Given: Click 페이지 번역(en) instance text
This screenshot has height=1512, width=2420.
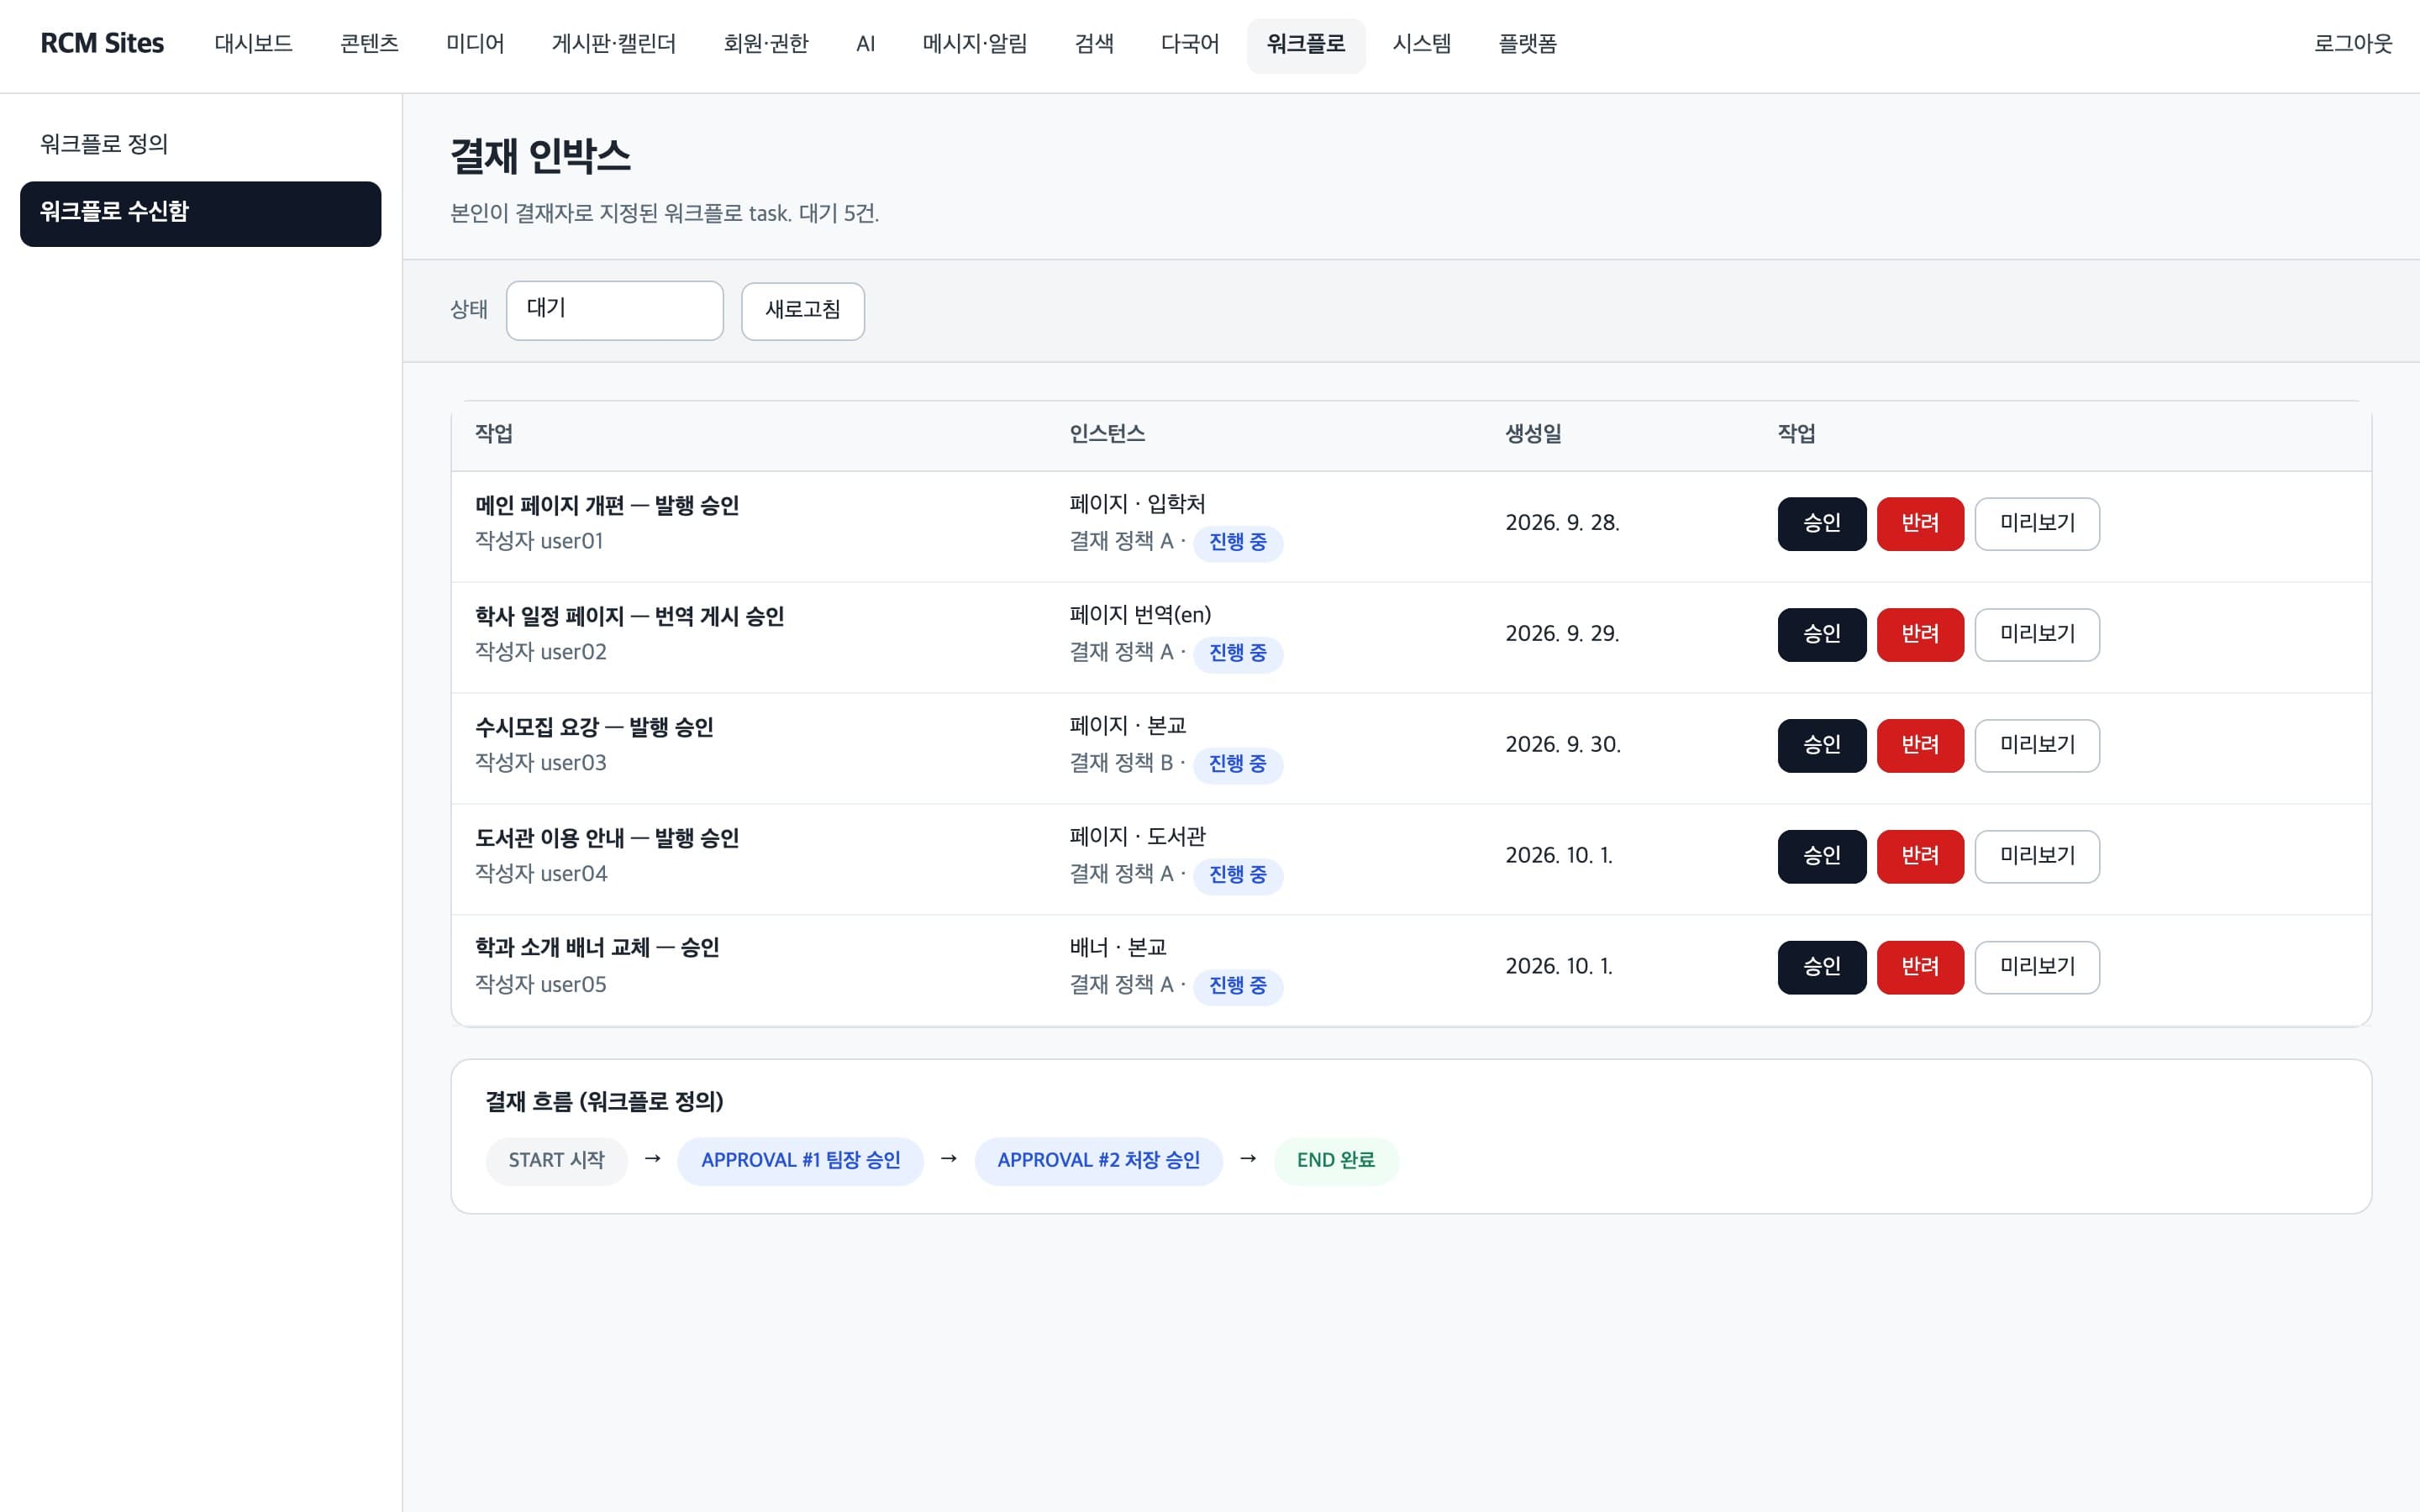Looking at the screenshot, I should 1140,616.
